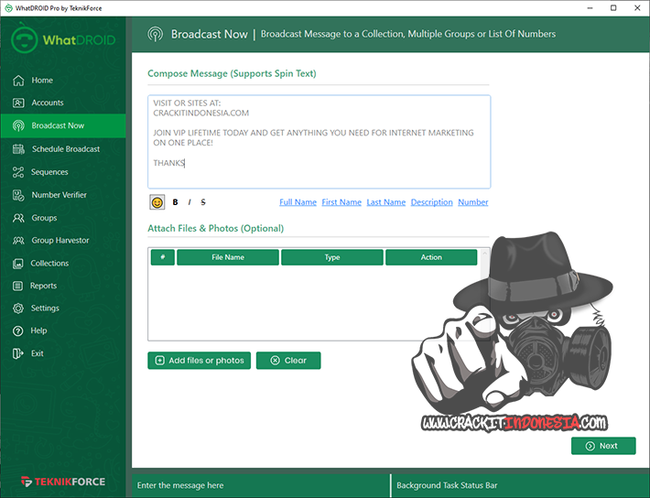The width and height of the screenshot is (650, 498).
Task: Open the emoji picker smiley icon
Action: pyautogui.click(x=157, y=202)
